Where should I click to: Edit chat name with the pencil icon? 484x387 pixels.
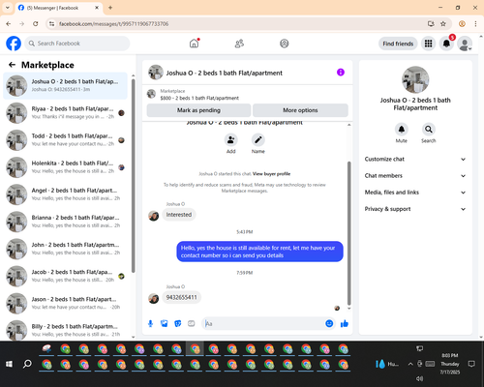(x=258, y=140)
